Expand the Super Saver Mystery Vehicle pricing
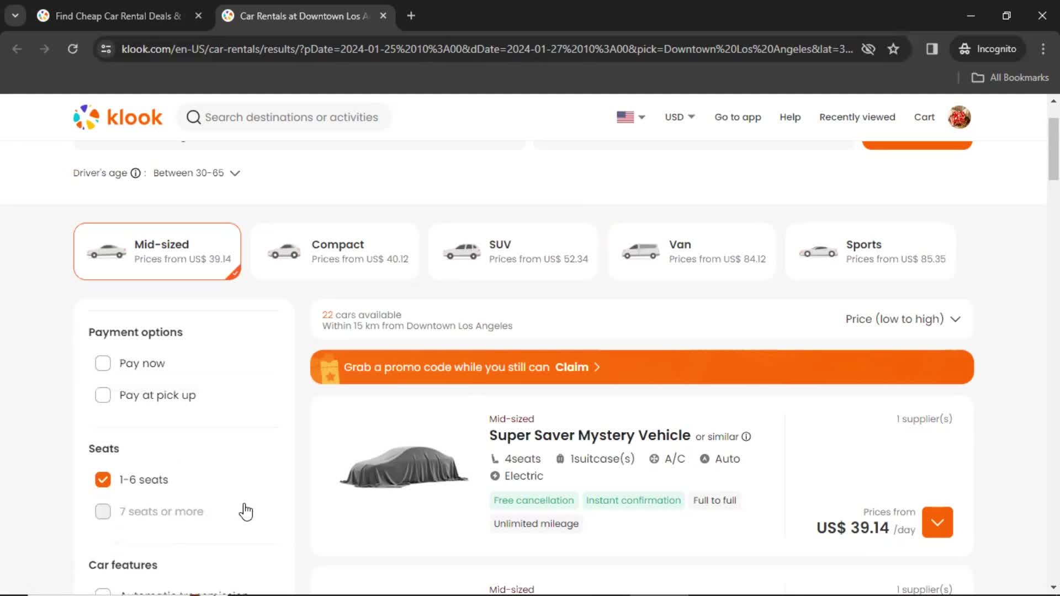 coord(939,523)
